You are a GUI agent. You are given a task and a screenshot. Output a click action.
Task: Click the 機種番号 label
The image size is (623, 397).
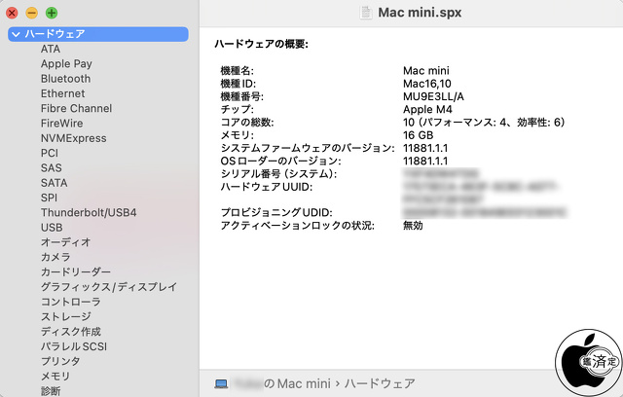[241, 96]
